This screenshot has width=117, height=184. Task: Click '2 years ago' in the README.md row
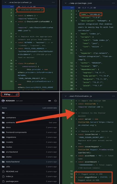(51, 172)
